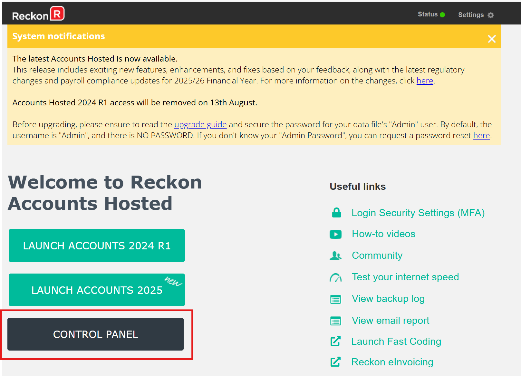Open View backup log link
Screen dimensions: 521x376
pyautogui.click(x=388, y=299)
